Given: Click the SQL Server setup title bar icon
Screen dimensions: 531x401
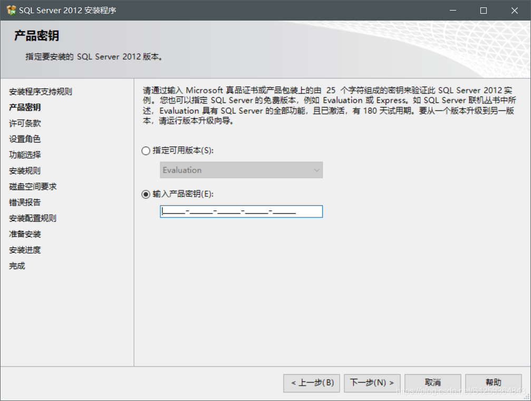Looking at the screenshot, I should [x=11, y=10].
